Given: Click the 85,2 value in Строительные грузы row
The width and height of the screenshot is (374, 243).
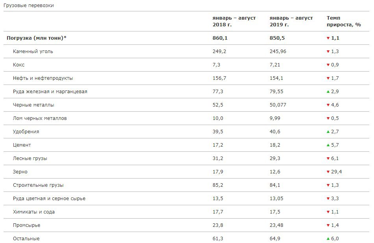Looking at the screenshot, I should (x=218, y=185).
